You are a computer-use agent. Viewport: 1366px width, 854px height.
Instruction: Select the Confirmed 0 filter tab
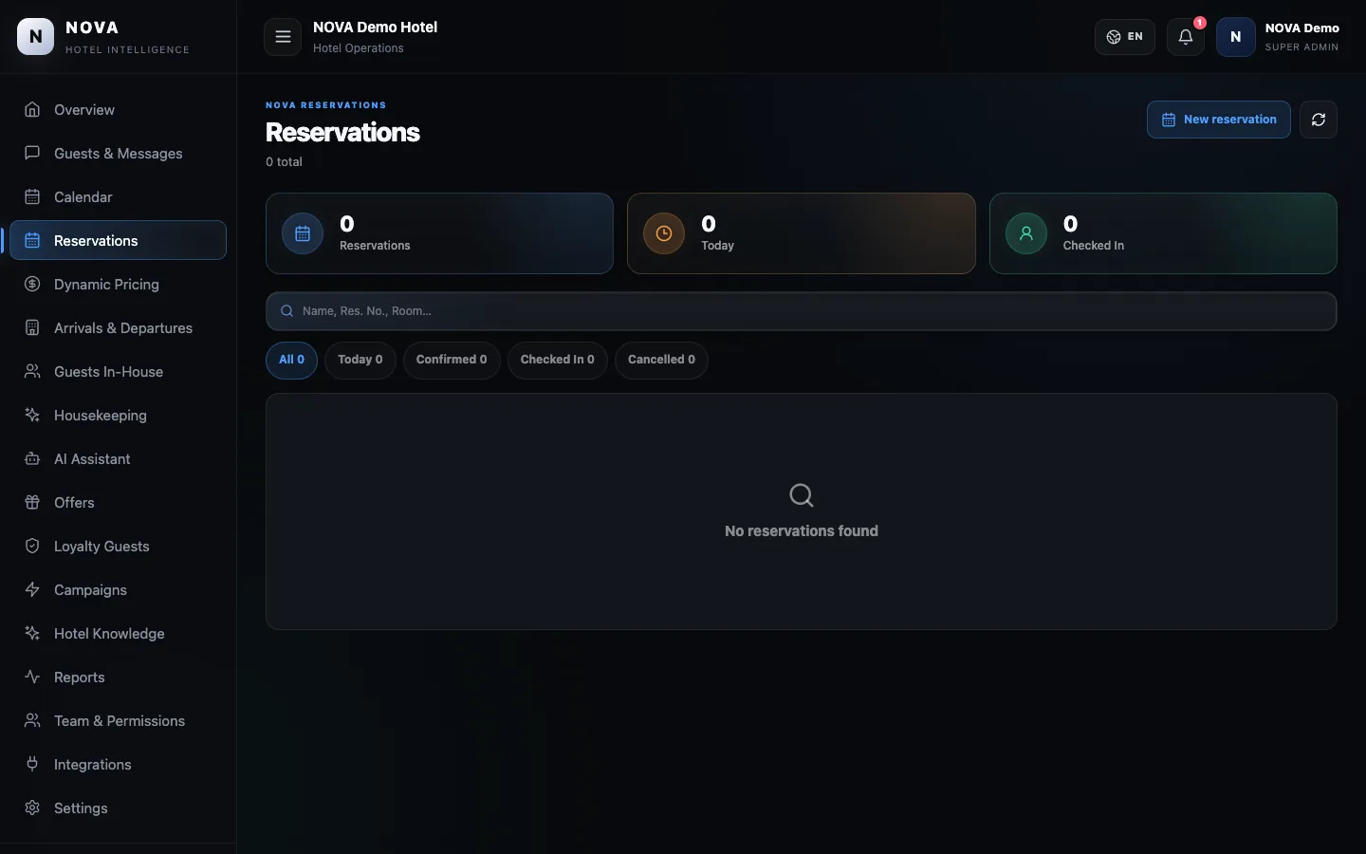452,361
